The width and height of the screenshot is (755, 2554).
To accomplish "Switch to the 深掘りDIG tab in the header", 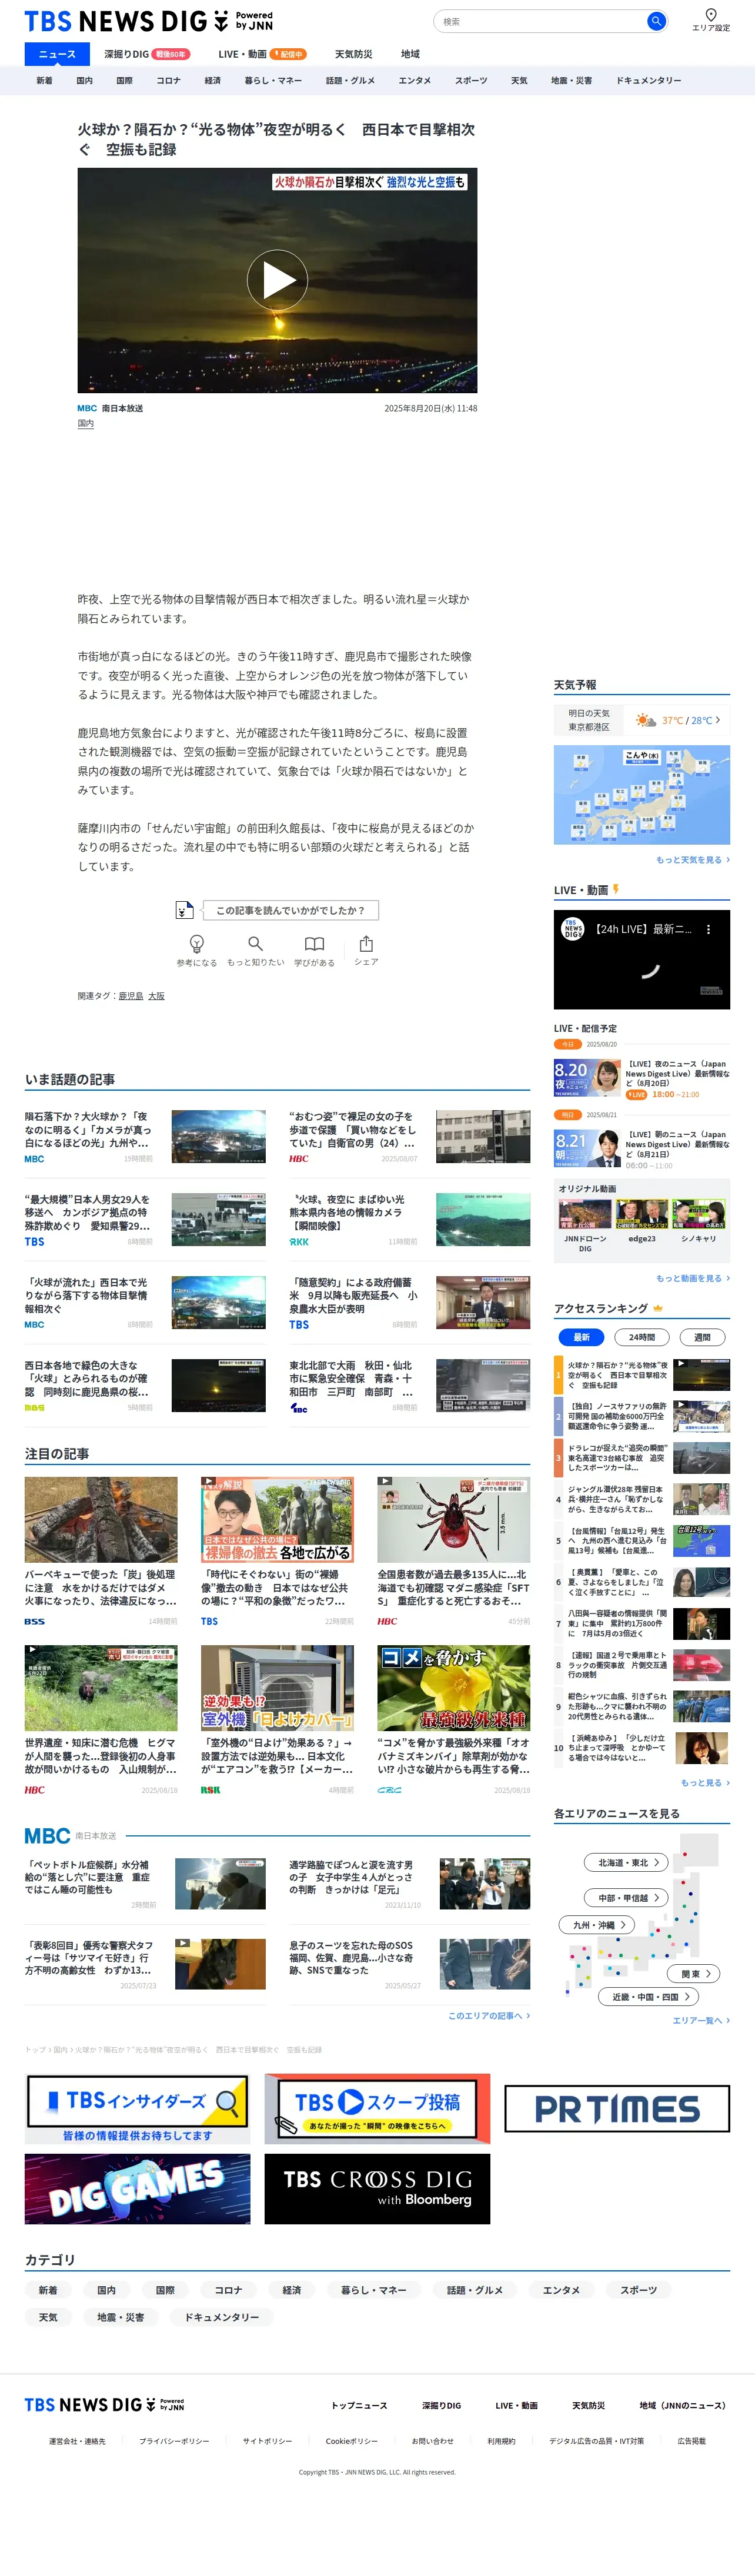I will coord(148,55).
